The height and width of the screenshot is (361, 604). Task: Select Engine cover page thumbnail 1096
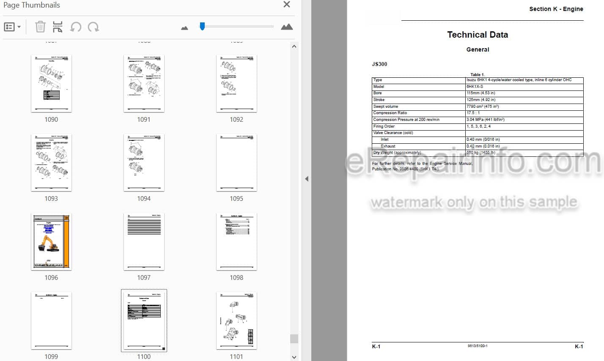[x=51, y=242]
